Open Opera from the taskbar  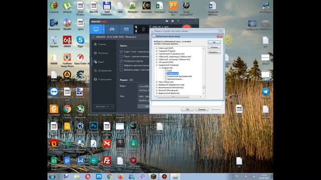(x=88, y=176)
